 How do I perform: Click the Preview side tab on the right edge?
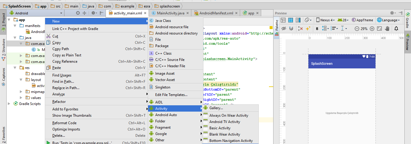[407, 42]
